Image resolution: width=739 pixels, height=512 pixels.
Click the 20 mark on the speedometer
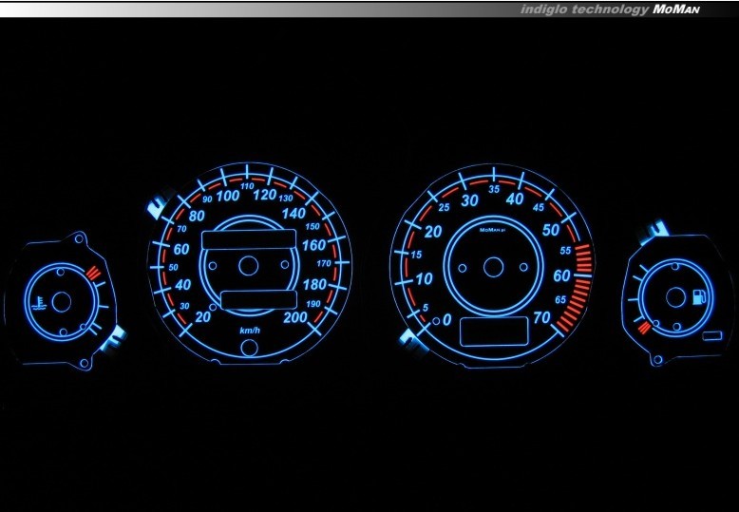click(203, 316)
